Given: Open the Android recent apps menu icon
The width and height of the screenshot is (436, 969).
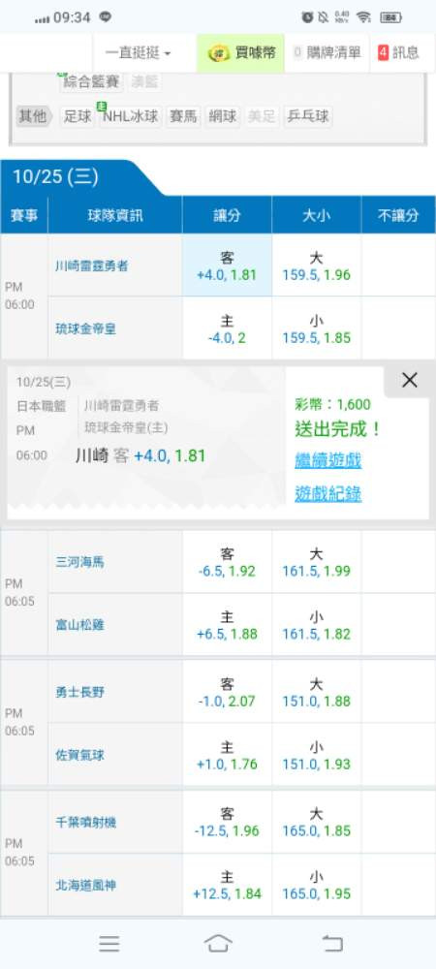Looking at the screenshot, I should click(x=109, y=943).
